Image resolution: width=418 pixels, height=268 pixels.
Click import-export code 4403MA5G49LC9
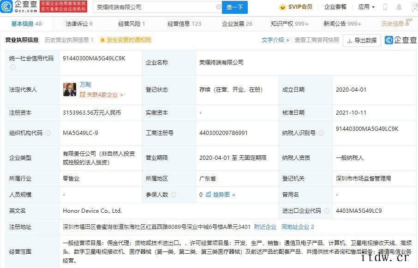[x=359, y=211]
